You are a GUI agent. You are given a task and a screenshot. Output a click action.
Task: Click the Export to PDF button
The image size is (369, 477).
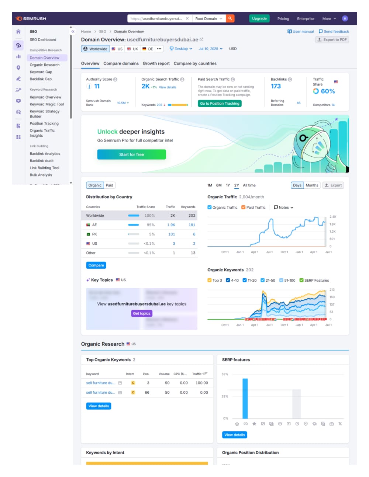332,40
